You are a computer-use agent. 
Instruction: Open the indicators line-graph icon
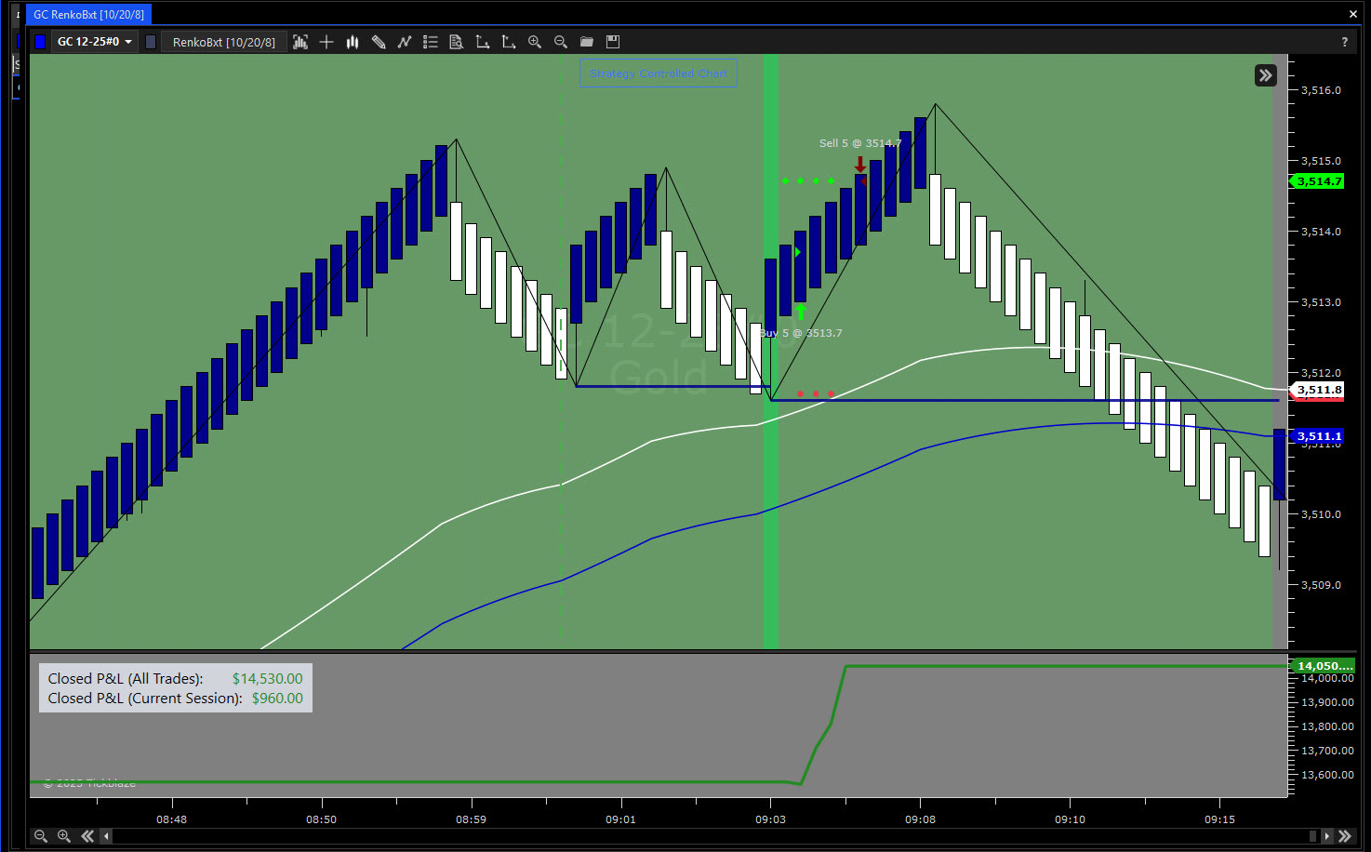pos(405,42)
